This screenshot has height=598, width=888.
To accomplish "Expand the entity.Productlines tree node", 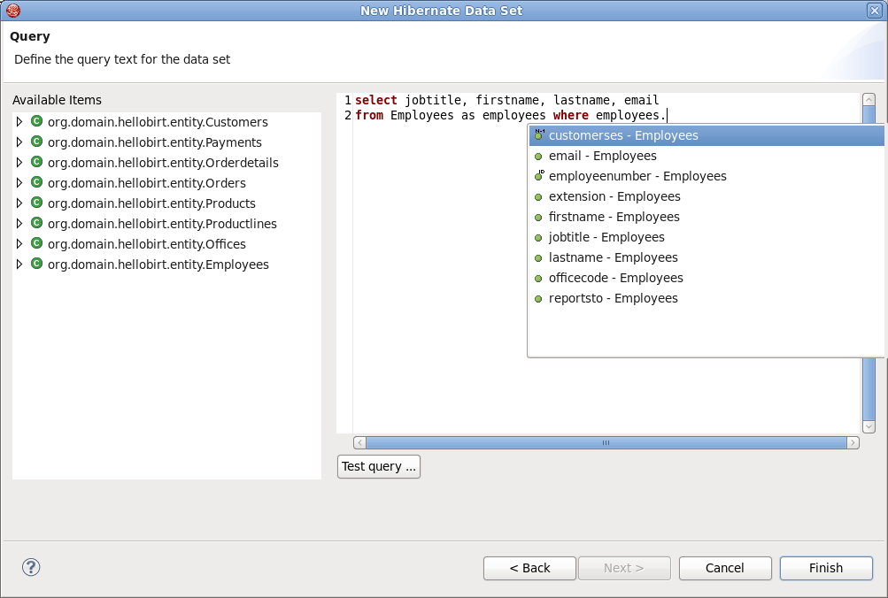I will coord(19,223).
